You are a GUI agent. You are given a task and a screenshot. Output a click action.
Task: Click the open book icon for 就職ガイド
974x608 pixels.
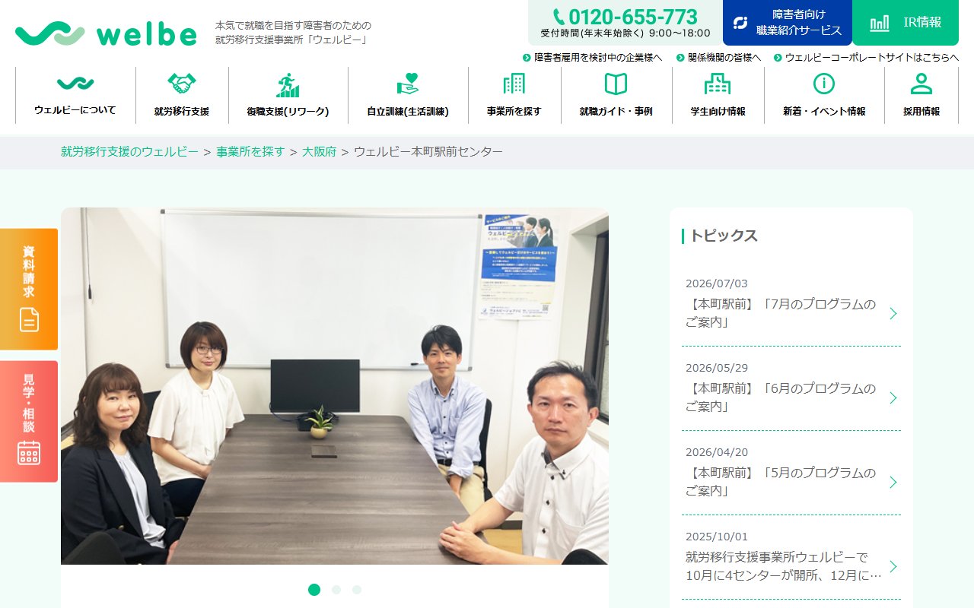click(616, 84)
